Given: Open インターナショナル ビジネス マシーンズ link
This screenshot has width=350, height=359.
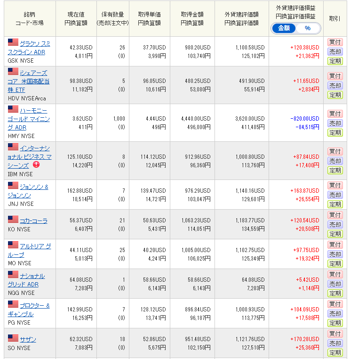Looking at the screenshot, I should click(30, 157).
